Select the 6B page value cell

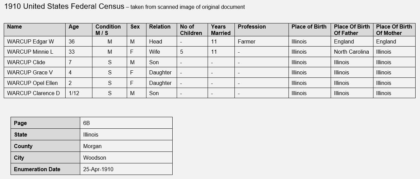tap(126, 123)
